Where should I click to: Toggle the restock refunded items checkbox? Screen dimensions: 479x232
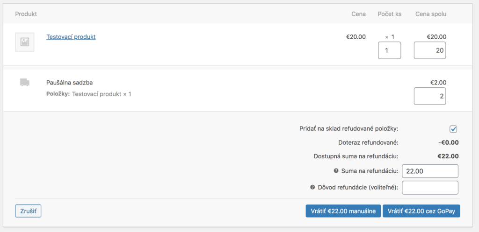click(453, 129)
